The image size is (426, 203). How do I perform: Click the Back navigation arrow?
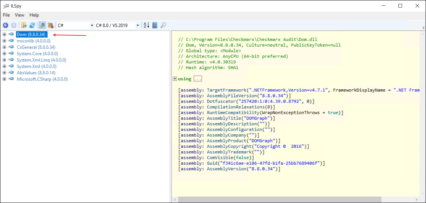coord(5,25)
